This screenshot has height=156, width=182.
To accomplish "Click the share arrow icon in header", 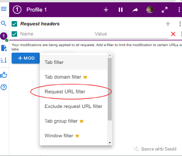I will pos(135,10).
